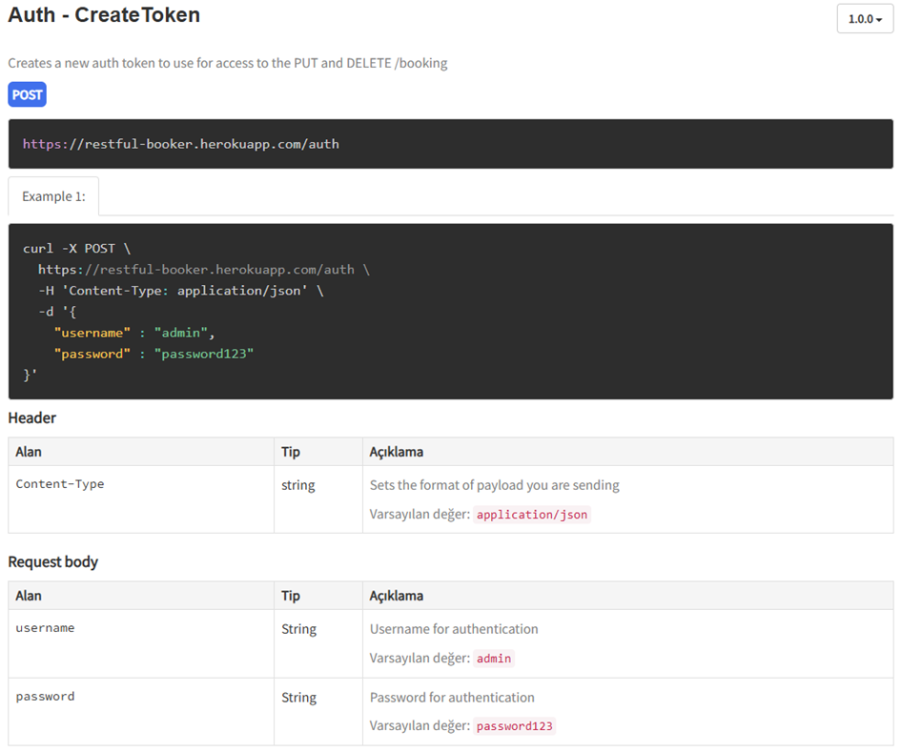The width and height of the screenshot is (901, 752).
Task: Click the Request body section heading
Action: (53, 562)
